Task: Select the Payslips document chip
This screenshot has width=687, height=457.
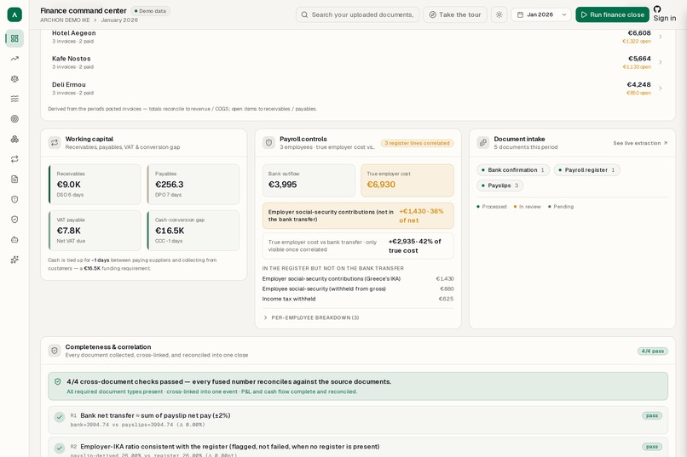Action: (500, 186)
